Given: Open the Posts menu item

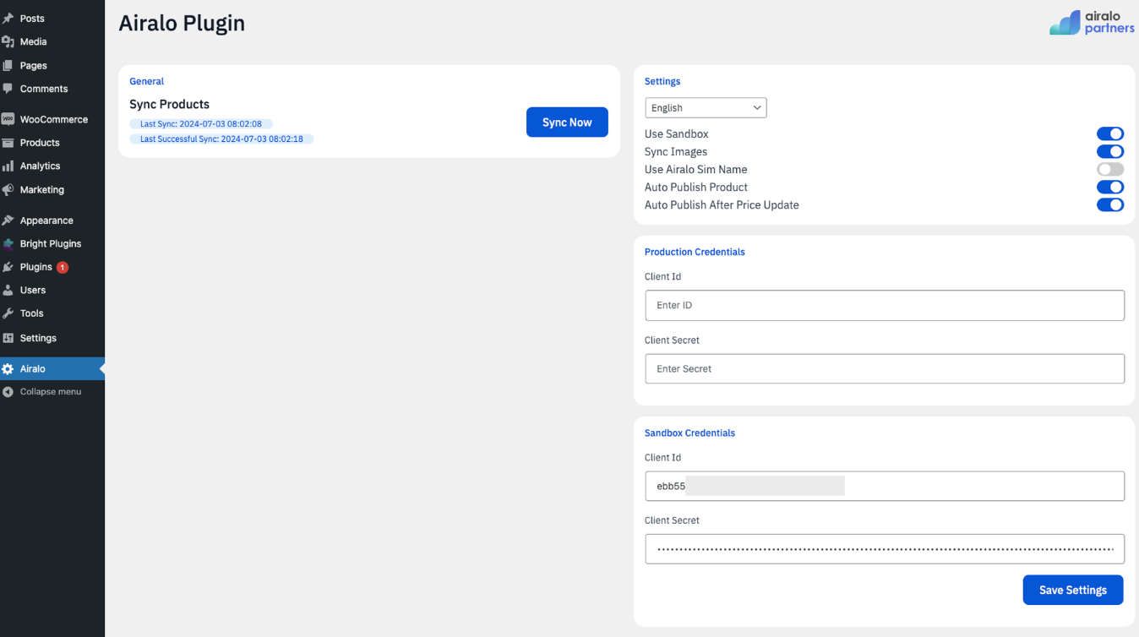Looking at the screenshot, I should (x=52, y=19).
